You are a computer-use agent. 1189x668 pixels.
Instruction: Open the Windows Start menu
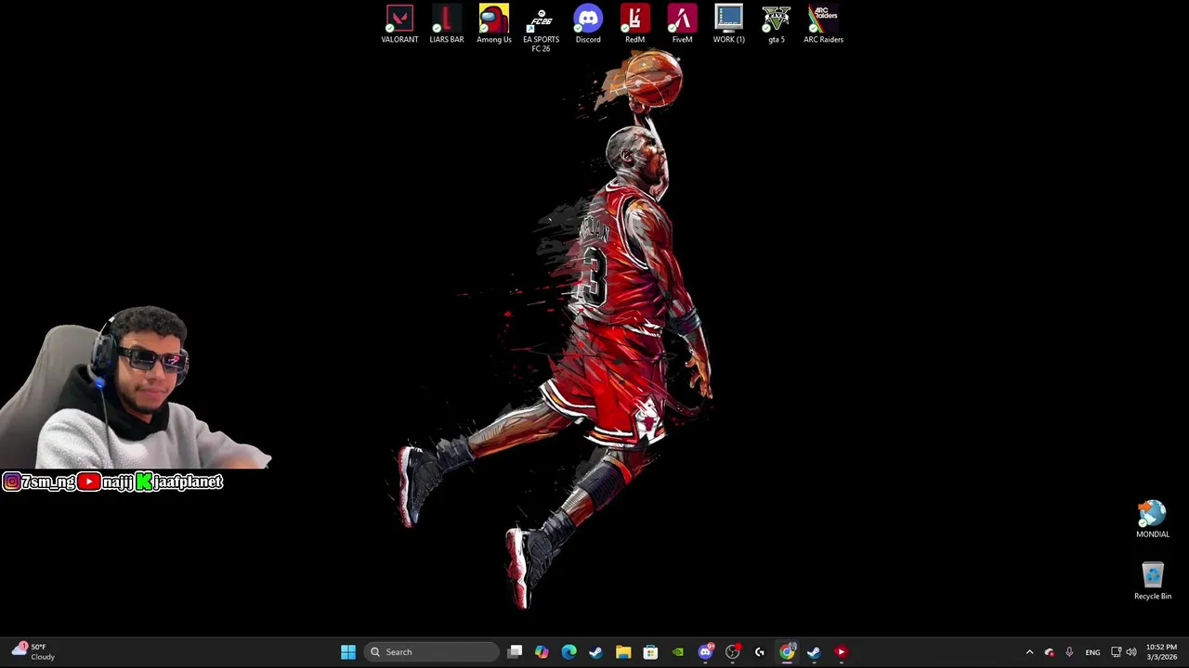coord(348,652)
